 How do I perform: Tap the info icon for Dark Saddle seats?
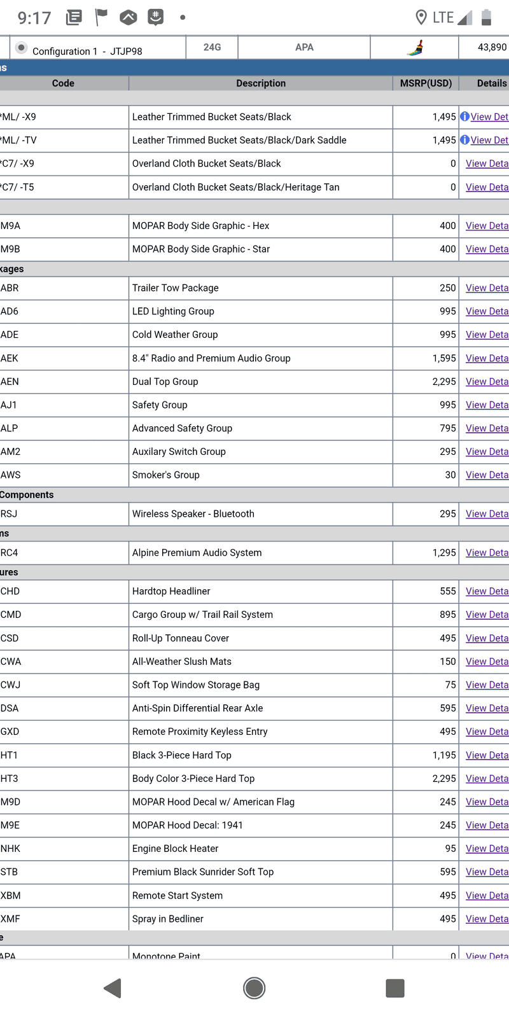[x=464, y=140]
